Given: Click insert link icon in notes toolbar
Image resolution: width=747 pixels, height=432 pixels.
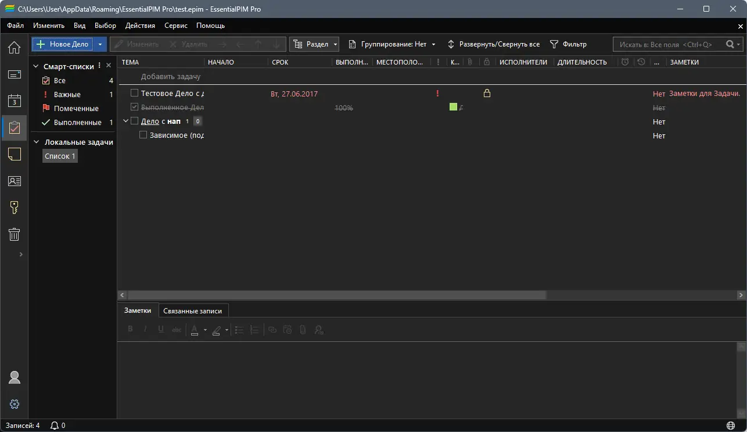Looking at the screenshot, I should click(x=272, y=330).
